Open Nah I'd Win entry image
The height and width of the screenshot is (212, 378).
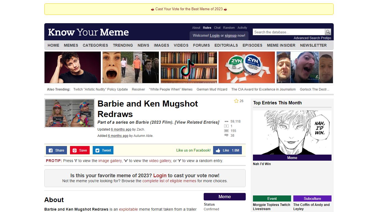292,132
